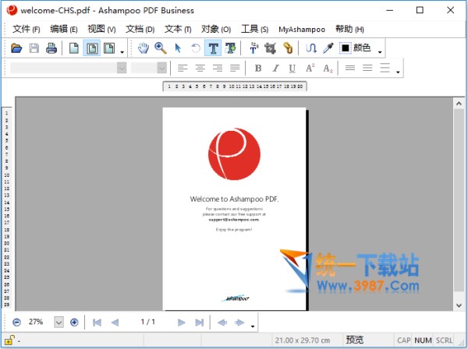The width and height of the screenshot is (468, 349).
Task: Expand the color toolbar overflow arrow
Action: tap(380, 52)
